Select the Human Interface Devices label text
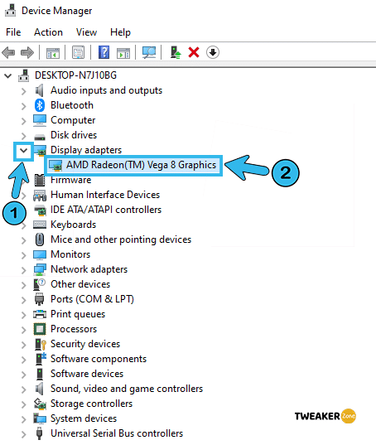Image resolution: width=376 pixels, height=445 pixels. click(105, 195)
